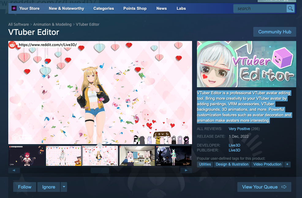
Task: Open the Categories menu
Action: (104, 9)
